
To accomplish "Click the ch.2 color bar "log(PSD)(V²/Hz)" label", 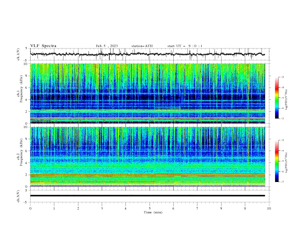I will coord(286,163).
